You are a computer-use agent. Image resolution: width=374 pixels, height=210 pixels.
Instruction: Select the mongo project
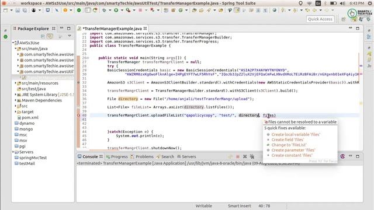[x=26, y=129]
